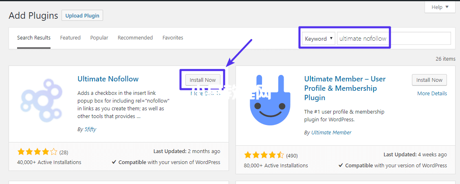
Task: Click 'Last Updated: 2 months ago' text
Action: pyautogui.click(x=187, y=151)
